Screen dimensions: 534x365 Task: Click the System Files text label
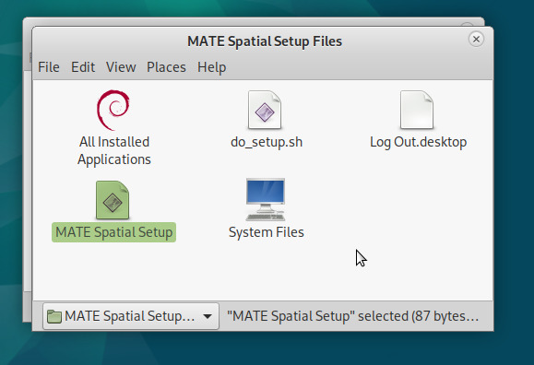pyautogui.click(x=266, y=232)
